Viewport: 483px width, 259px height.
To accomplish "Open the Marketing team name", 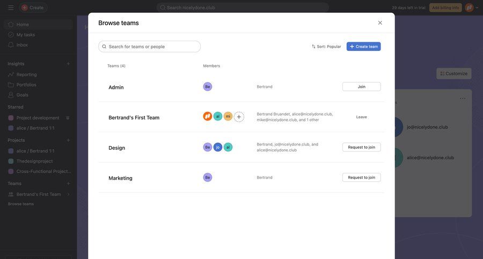I will click(x=120, y=178).
